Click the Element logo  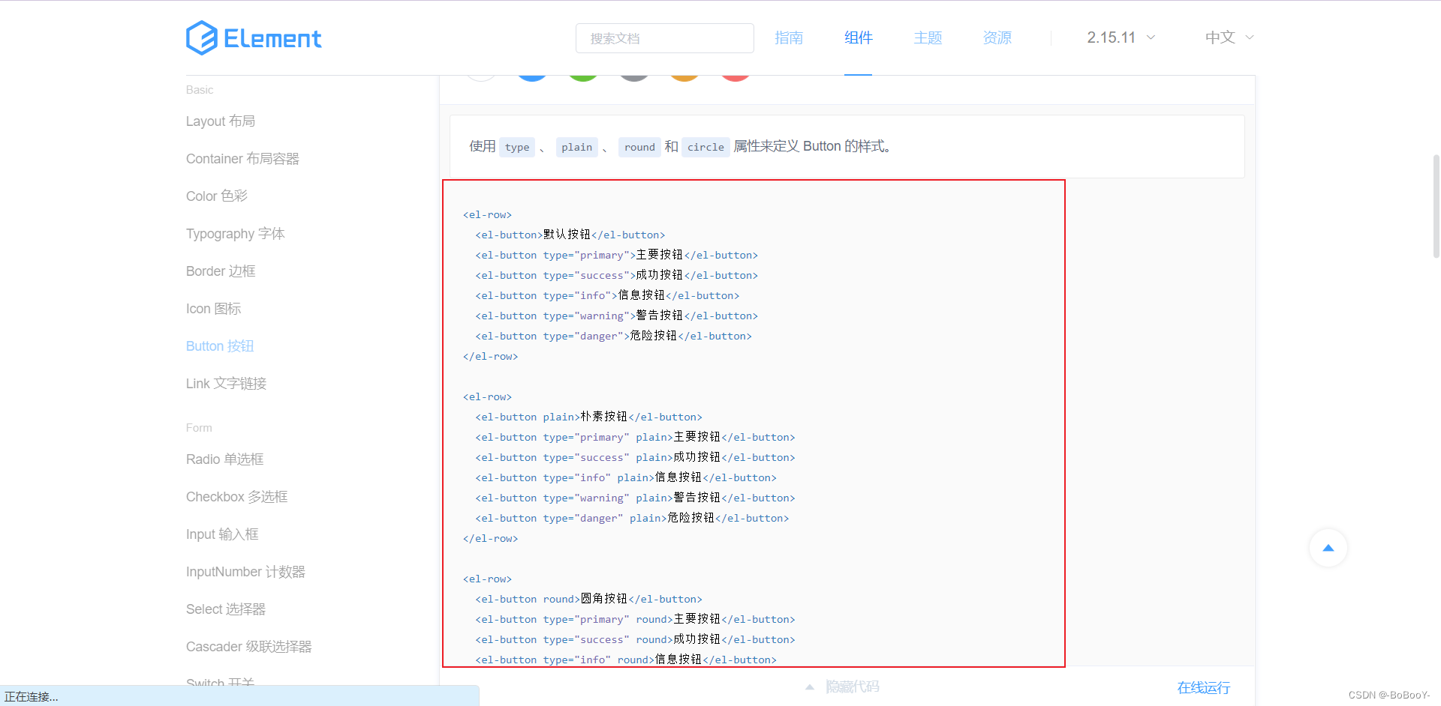[x=254, y=37]
